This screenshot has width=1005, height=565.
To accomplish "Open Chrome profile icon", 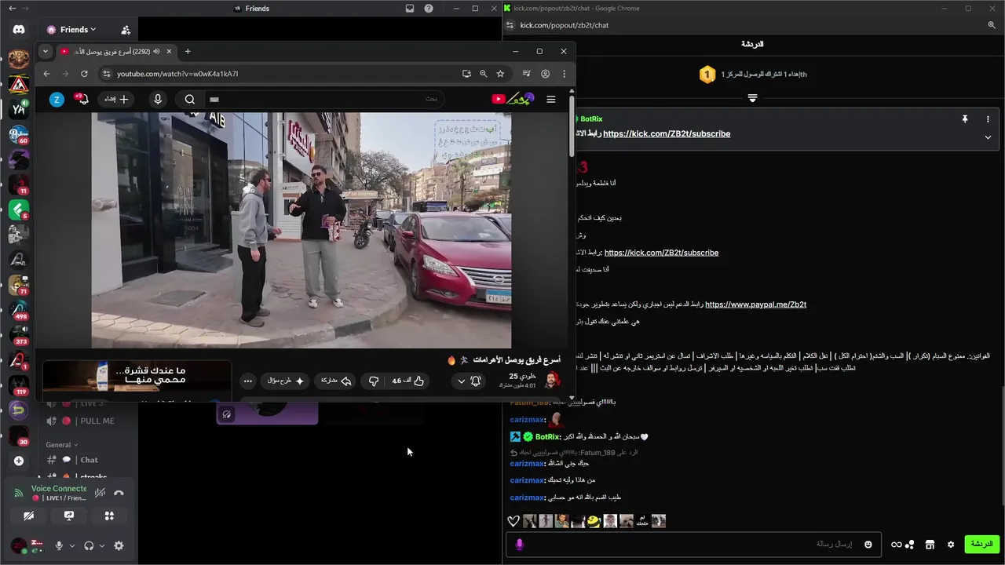I will pos(546,74).
